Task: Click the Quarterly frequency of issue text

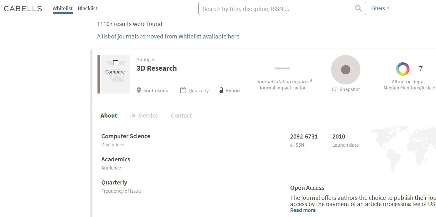Action: [114, 183]
